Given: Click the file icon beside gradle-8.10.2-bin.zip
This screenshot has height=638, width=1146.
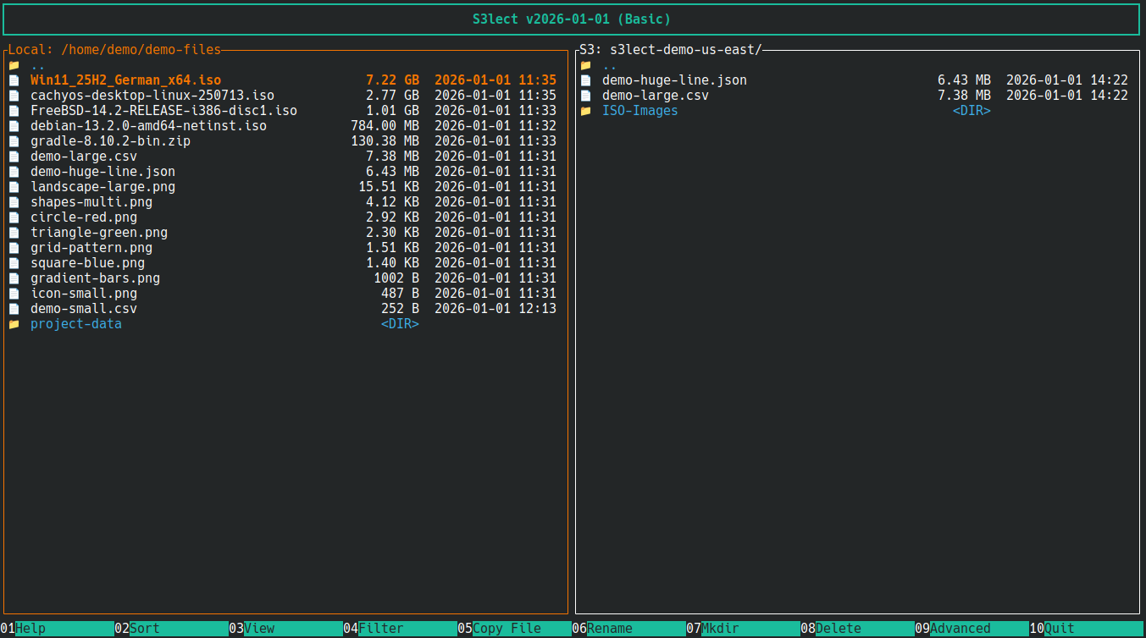Looking at the screenshot, I should (x=14, y=140).
